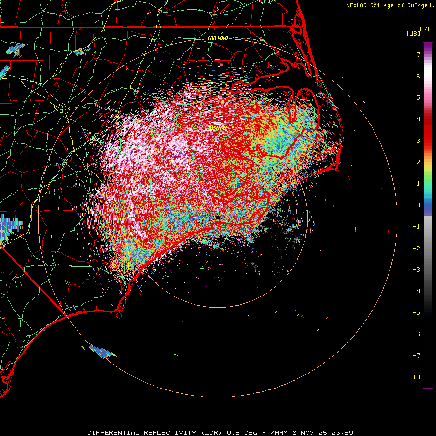Click the legend value -2
Image resolution: width=436 pixels, height=436 pixels.
(x=416, y=249)
